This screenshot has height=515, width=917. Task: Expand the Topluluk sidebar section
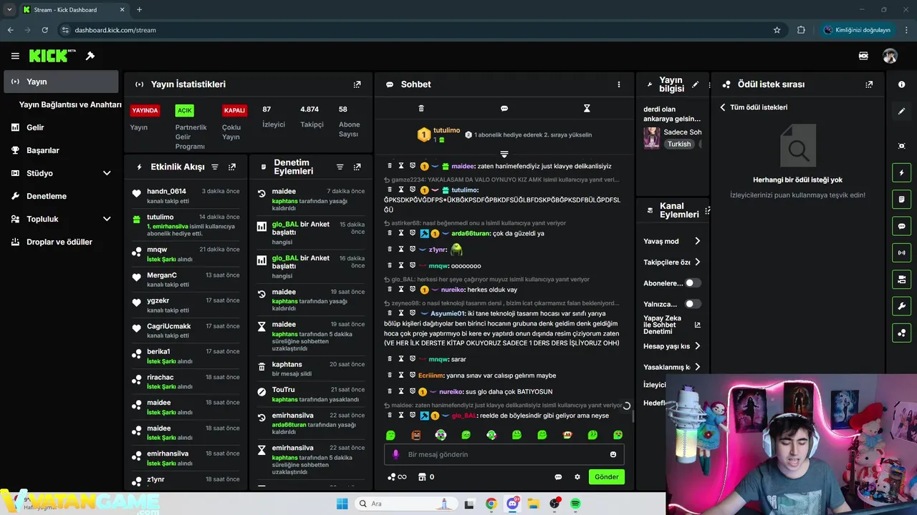(107, 219)
